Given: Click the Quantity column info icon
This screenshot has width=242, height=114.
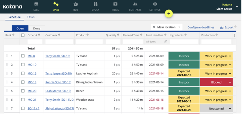Looking at the screenshot, I should click(118, 35).
